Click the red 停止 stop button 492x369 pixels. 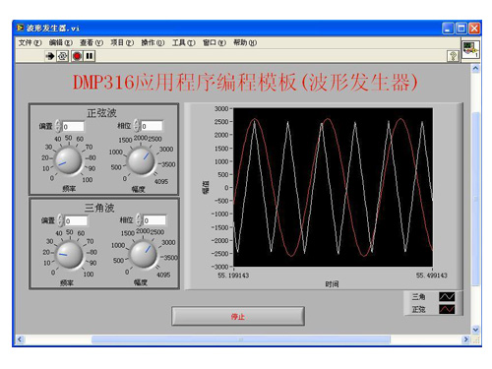[x=238, y=316]
